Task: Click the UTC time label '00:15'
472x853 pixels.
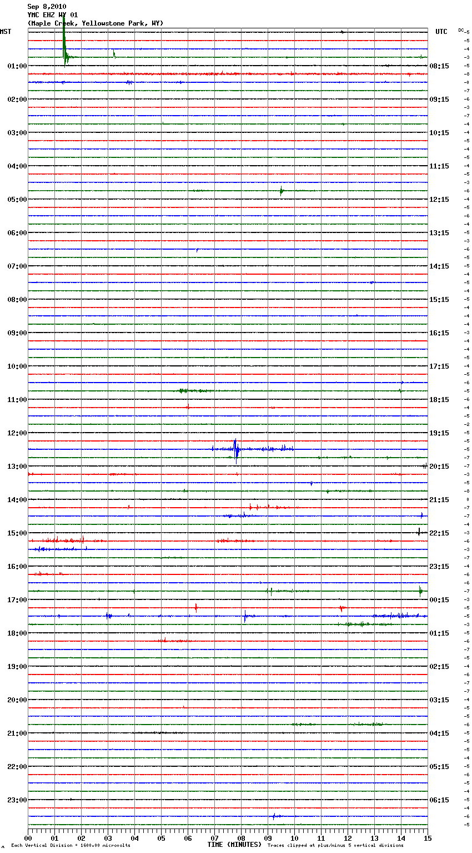Action: pos(439,600)
